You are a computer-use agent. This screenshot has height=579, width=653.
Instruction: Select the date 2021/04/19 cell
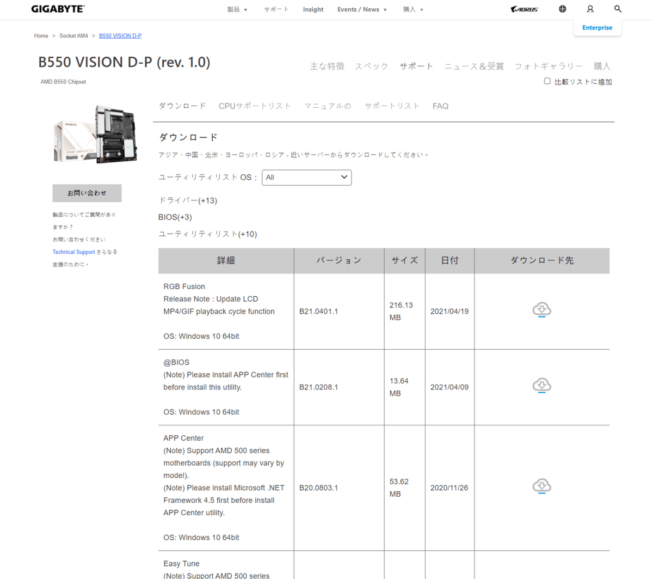click(x=449, y=311)
